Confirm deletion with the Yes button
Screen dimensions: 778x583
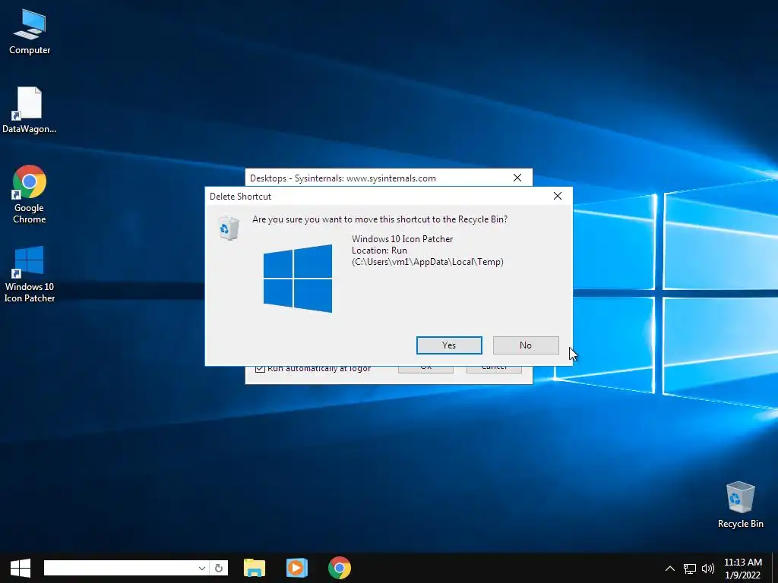click(449, 345)
